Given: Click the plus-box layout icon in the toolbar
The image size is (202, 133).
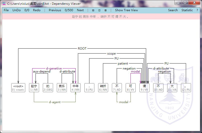Looking at the screenshot, I should (106, 10).
